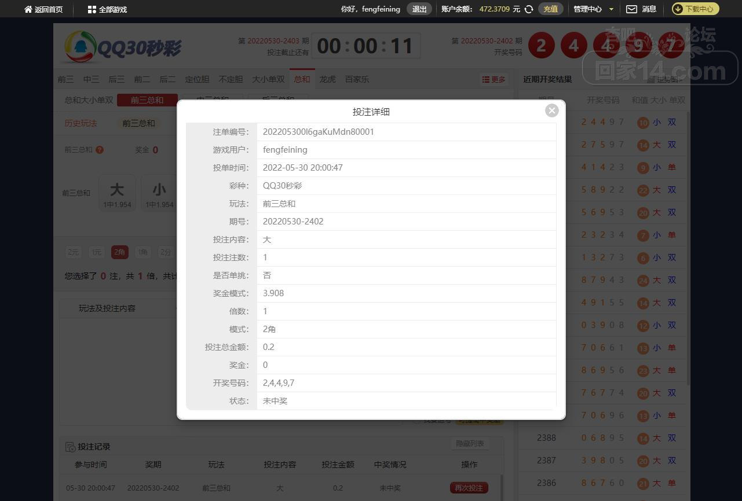Screen dimensions: 742x501
Task: Click result row 2388
Action: [x=602, y=438]
